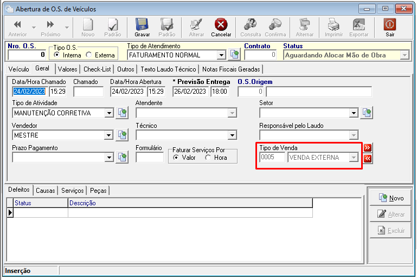Open the Causas tab
417x280 pixels.
(45, 191)
